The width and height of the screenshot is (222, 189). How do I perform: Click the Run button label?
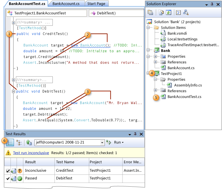[x=117, y=142]
